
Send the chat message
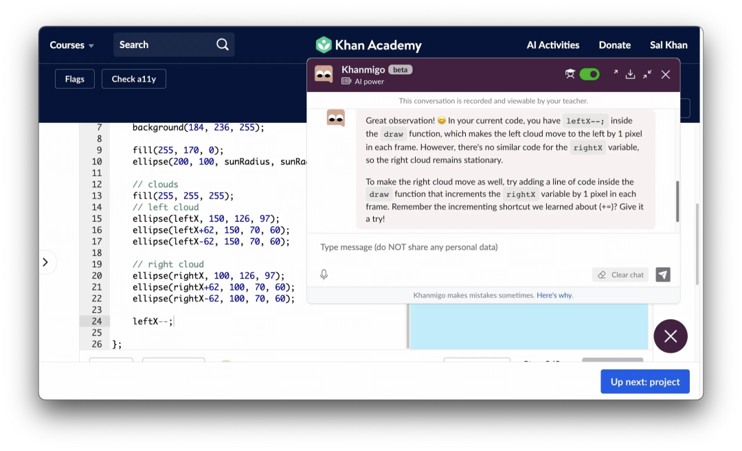663,275
